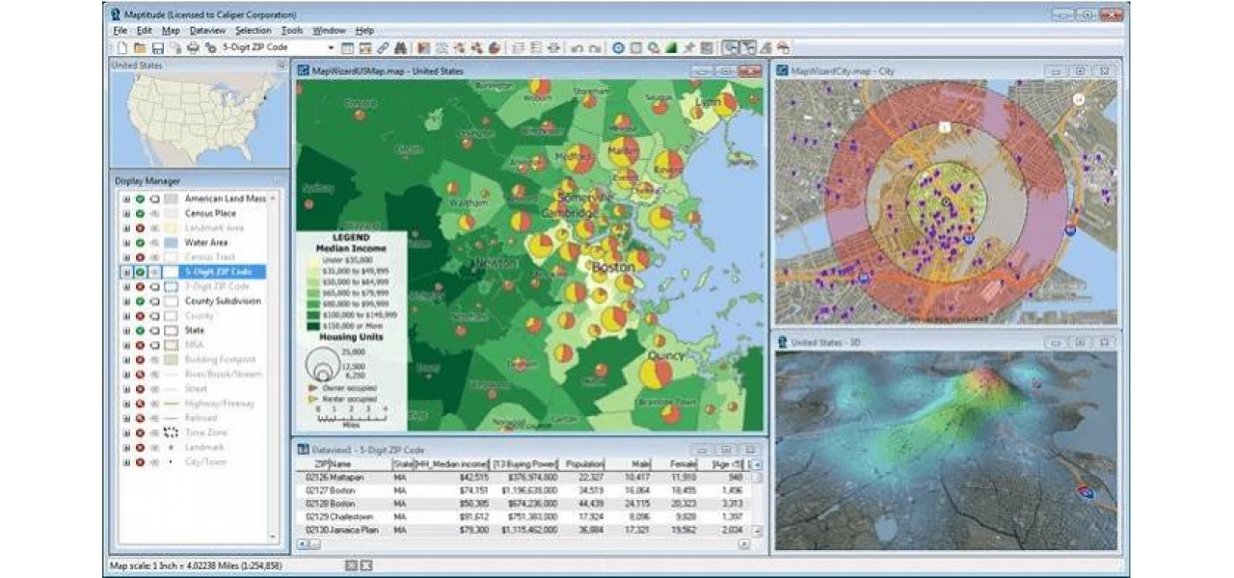Click the Undo arrow toolbar icon
The height and width of the screenshot is (578, 1234).
577,46
